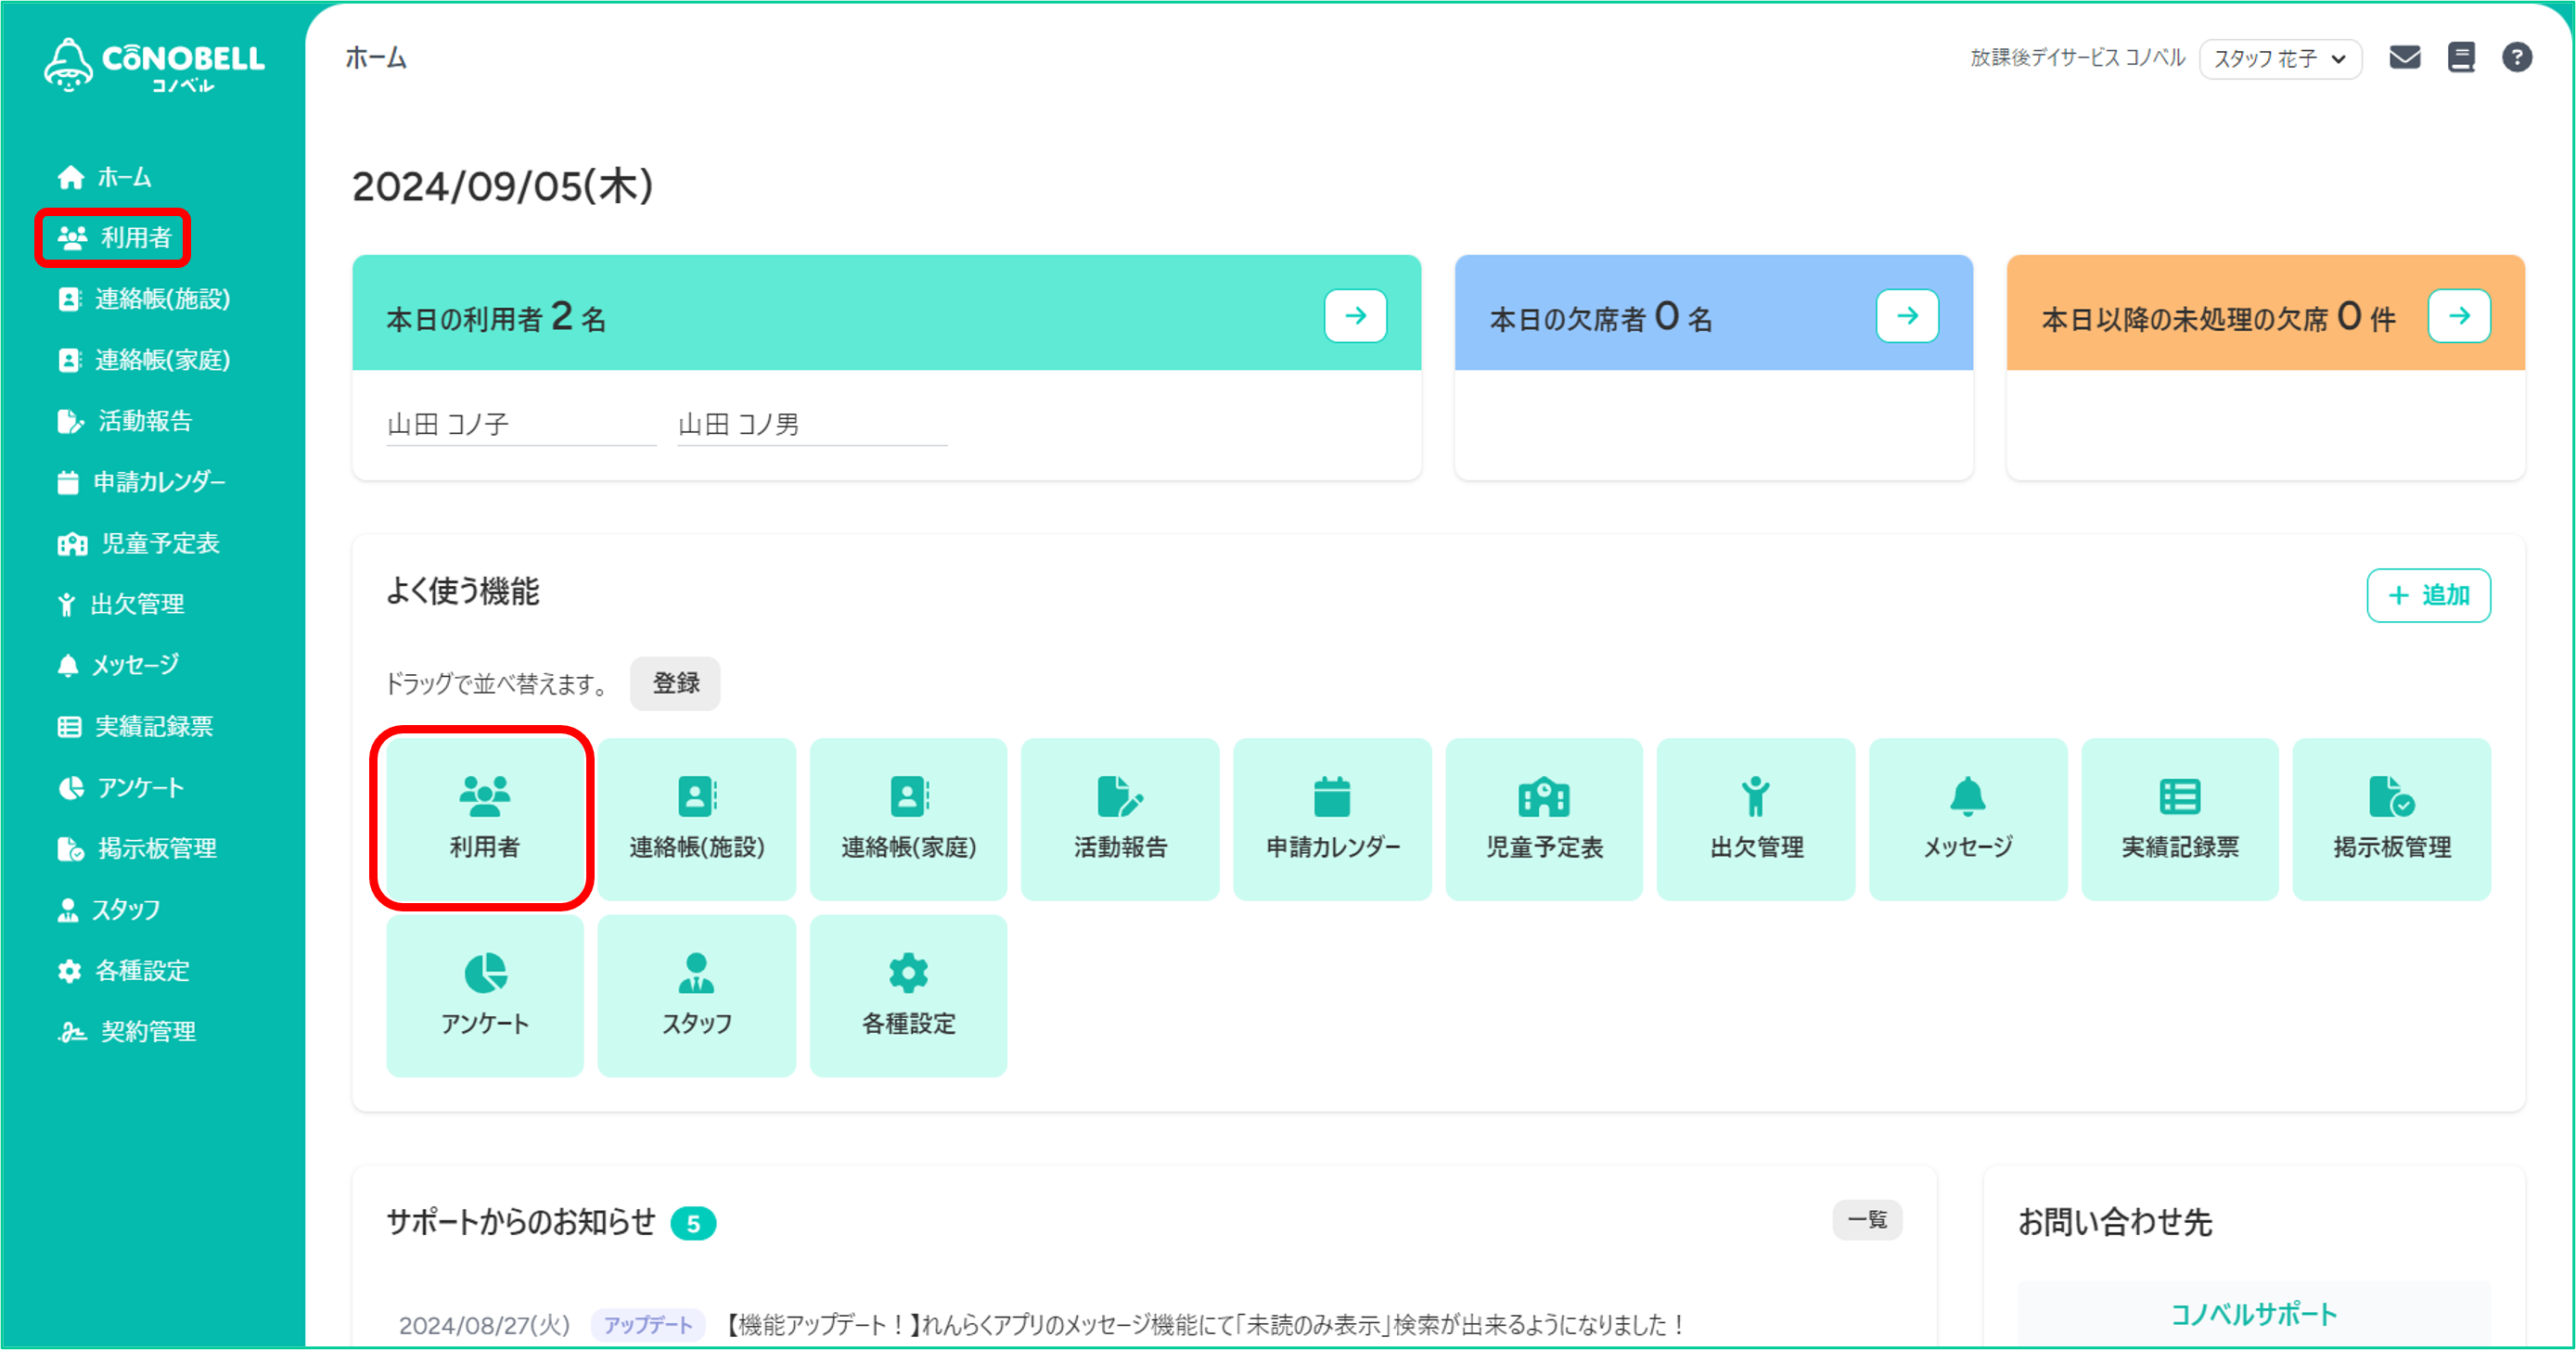Open the 各種設定 gear tile
Viewport: 2576px width, 1350px height.
tap(909, 995)
